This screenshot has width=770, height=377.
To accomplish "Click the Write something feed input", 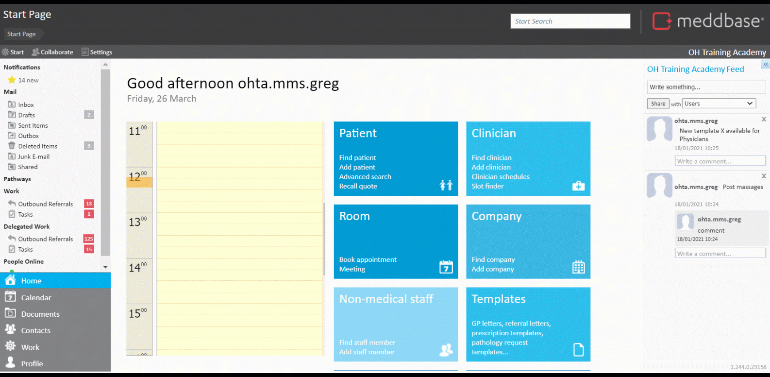I will tap(706, 87).
